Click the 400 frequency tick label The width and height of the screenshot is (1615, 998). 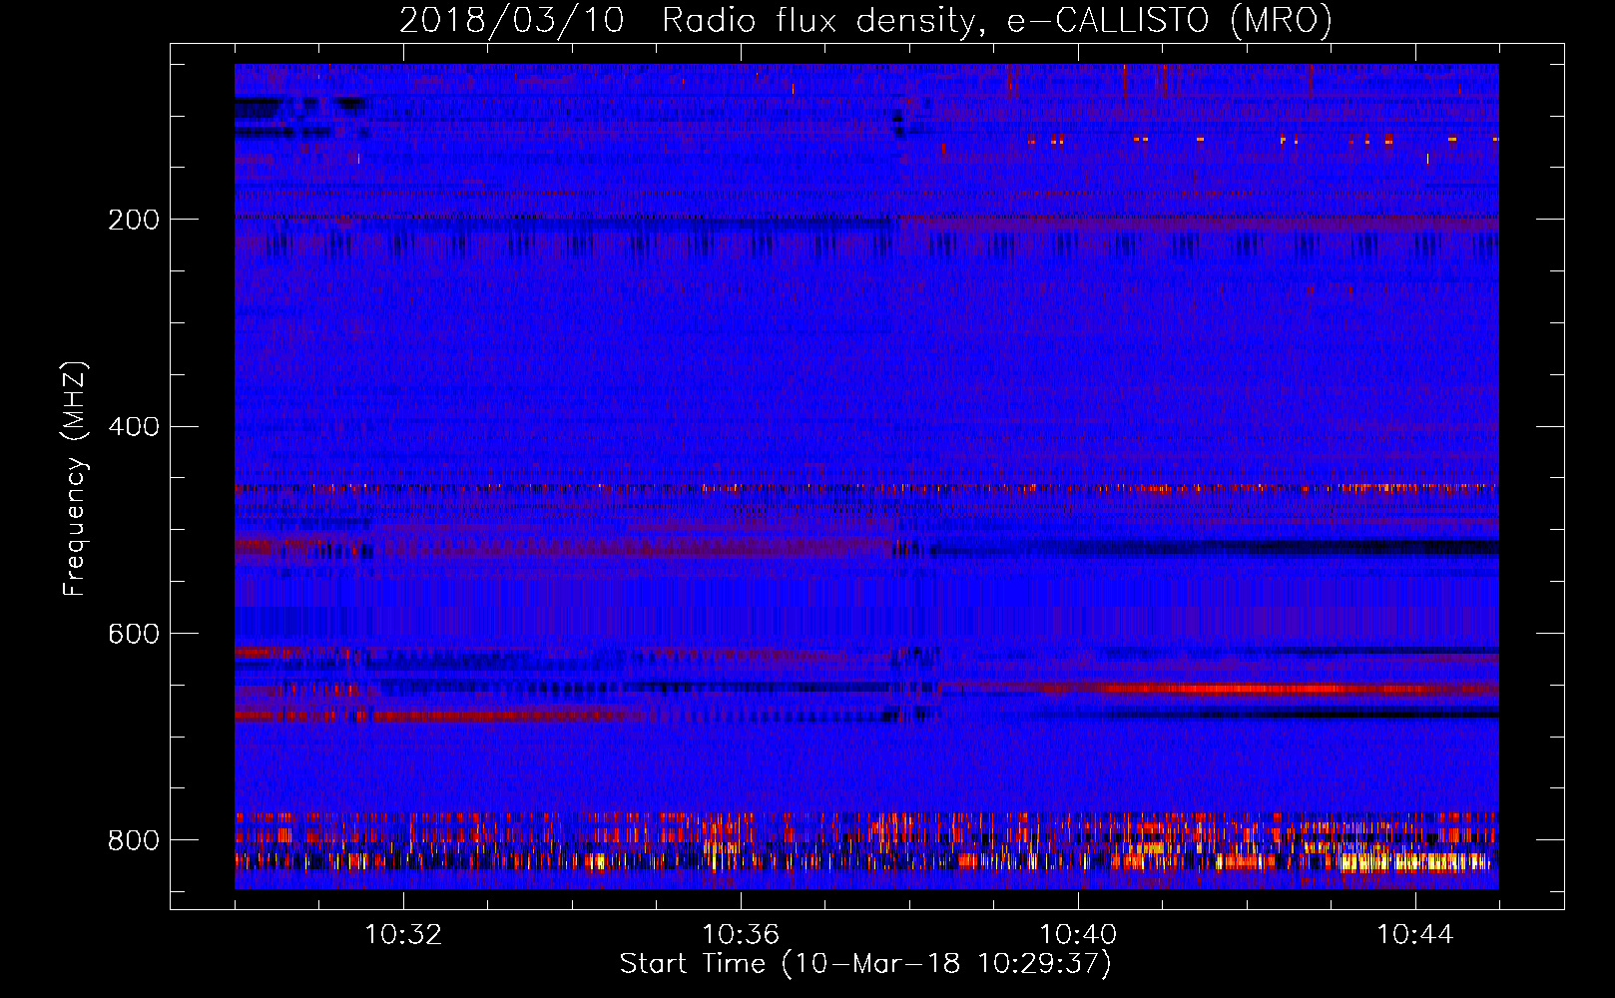point(134,427)
